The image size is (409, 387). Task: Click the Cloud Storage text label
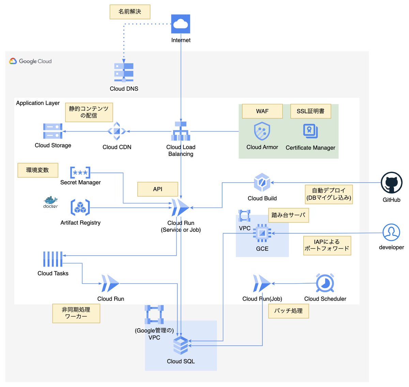[53, 145]
